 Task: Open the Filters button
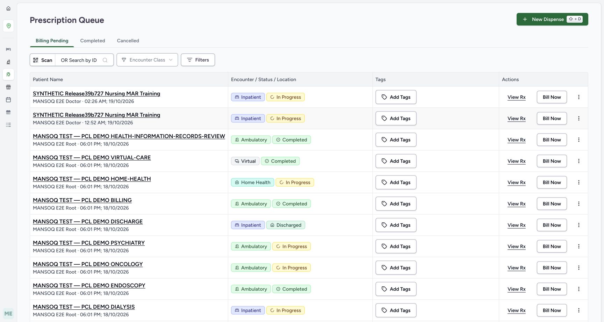[198, 60]
